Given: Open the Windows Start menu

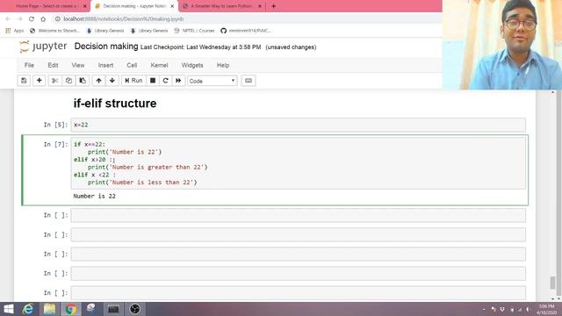Looking at the screenshot, I should (8, 309).
